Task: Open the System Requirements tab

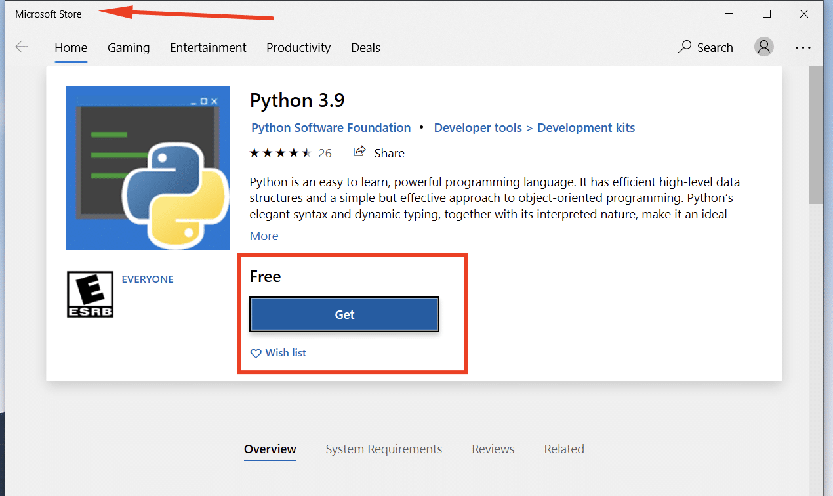Action: (384, 449)
